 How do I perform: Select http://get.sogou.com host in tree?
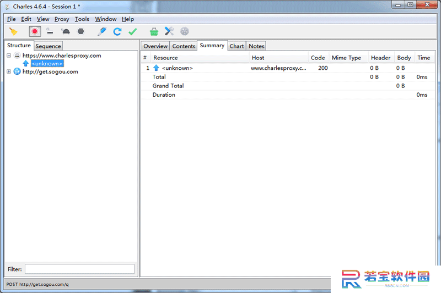point(50,71)
